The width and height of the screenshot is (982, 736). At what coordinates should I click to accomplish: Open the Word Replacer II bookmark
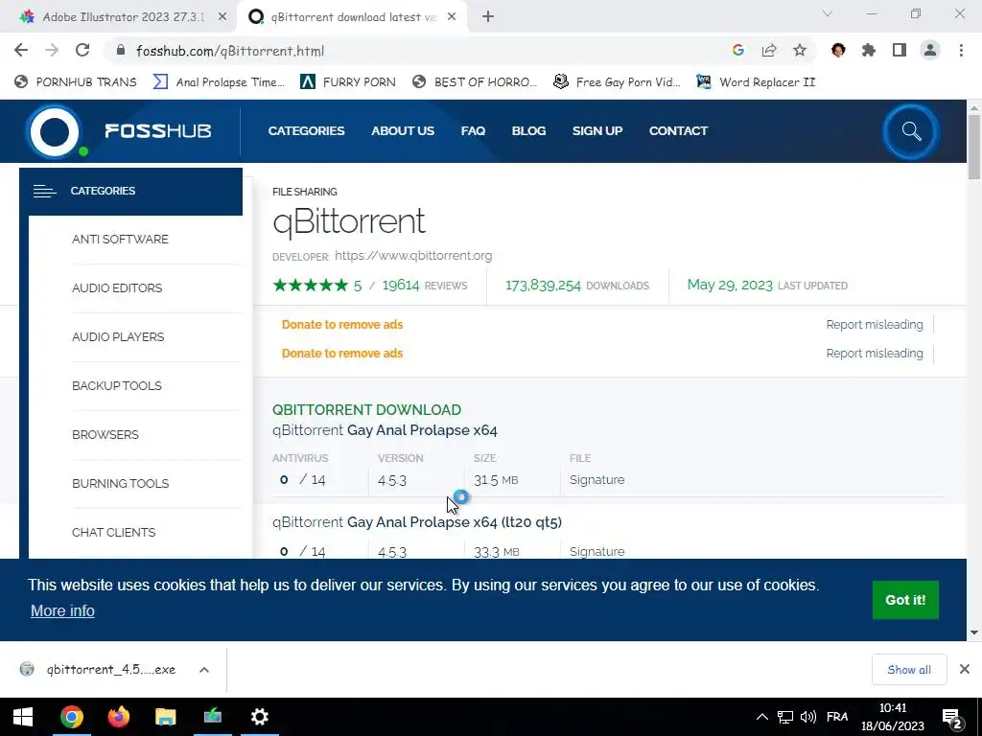click(x=756, y=82)
